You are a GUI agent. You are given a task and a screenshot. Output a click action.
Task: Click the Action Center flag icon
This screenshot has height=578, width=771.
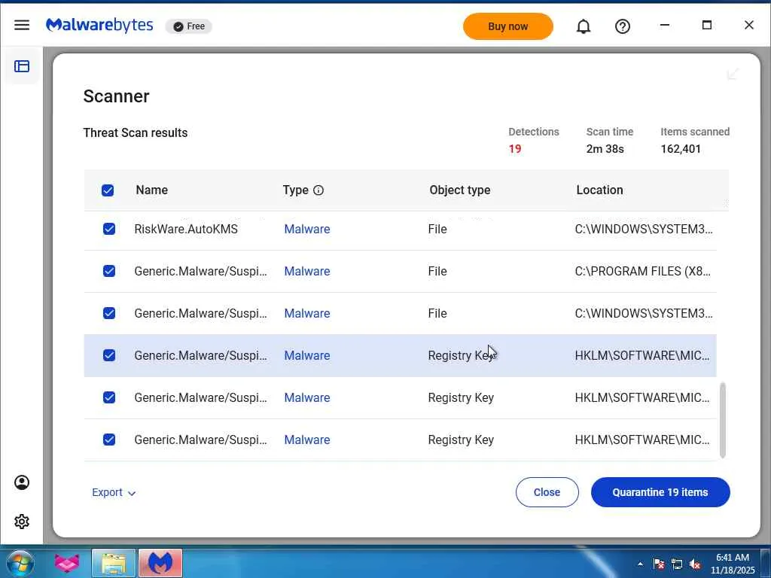[x=659, y=564]
